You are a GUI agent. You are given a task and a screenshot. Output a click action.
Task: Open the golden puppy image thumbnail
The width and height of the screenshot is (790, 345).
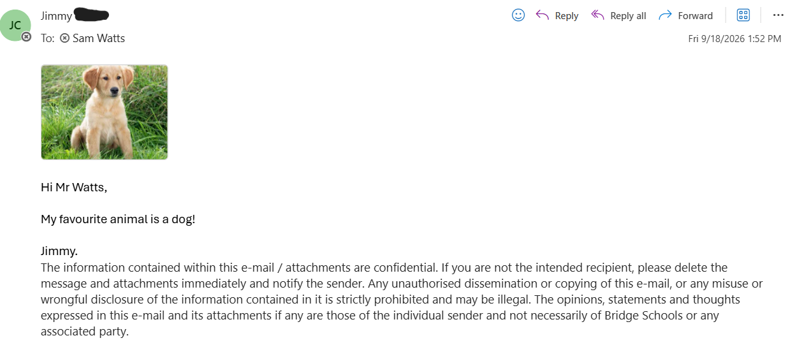point(105,112)
